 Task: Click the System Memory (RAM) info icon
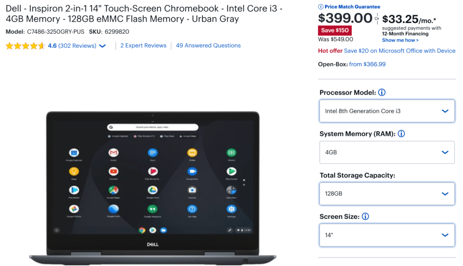401,134
